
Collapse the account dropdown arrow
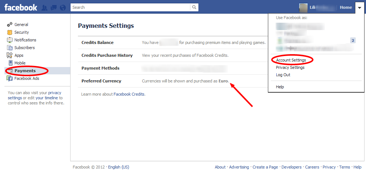359,8
